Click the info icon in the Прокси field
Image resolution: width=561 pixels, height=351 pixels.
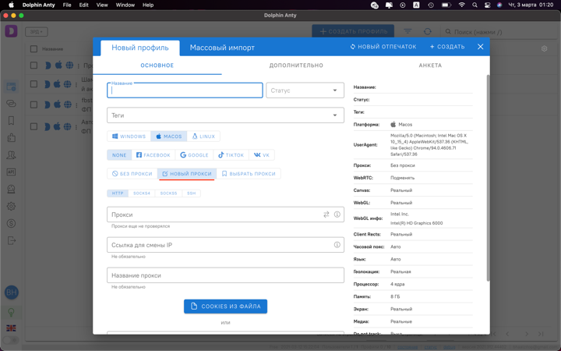click(337, 214)
